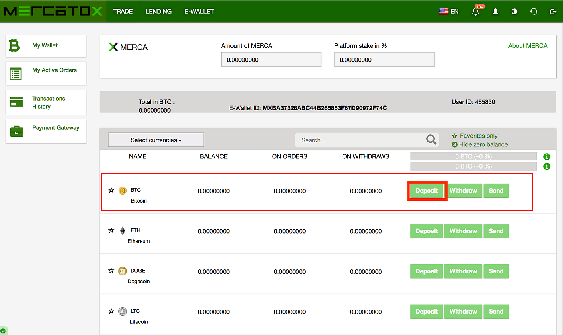Viewport: 563px width, 335px height.
Task: Click the US flag language icon
Action: tap(444, 12)
